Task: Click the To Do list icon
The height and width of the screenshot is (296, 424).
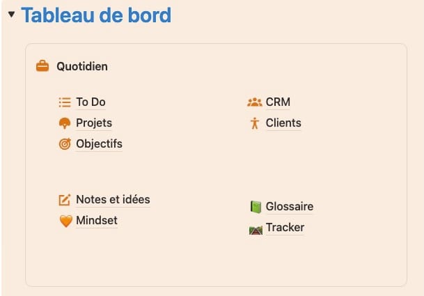Action: pos(65,102)
